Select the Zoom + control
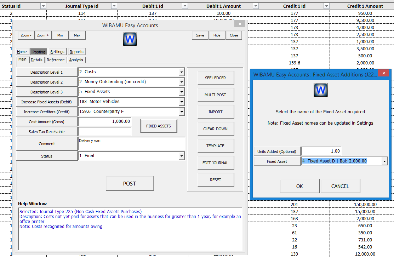The width and height of the screenshot is (394, 257). (x=42, y=35)
